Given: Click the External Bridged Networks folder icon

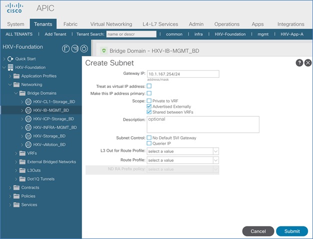Looking at the screenshot, I should pos(22,162).
